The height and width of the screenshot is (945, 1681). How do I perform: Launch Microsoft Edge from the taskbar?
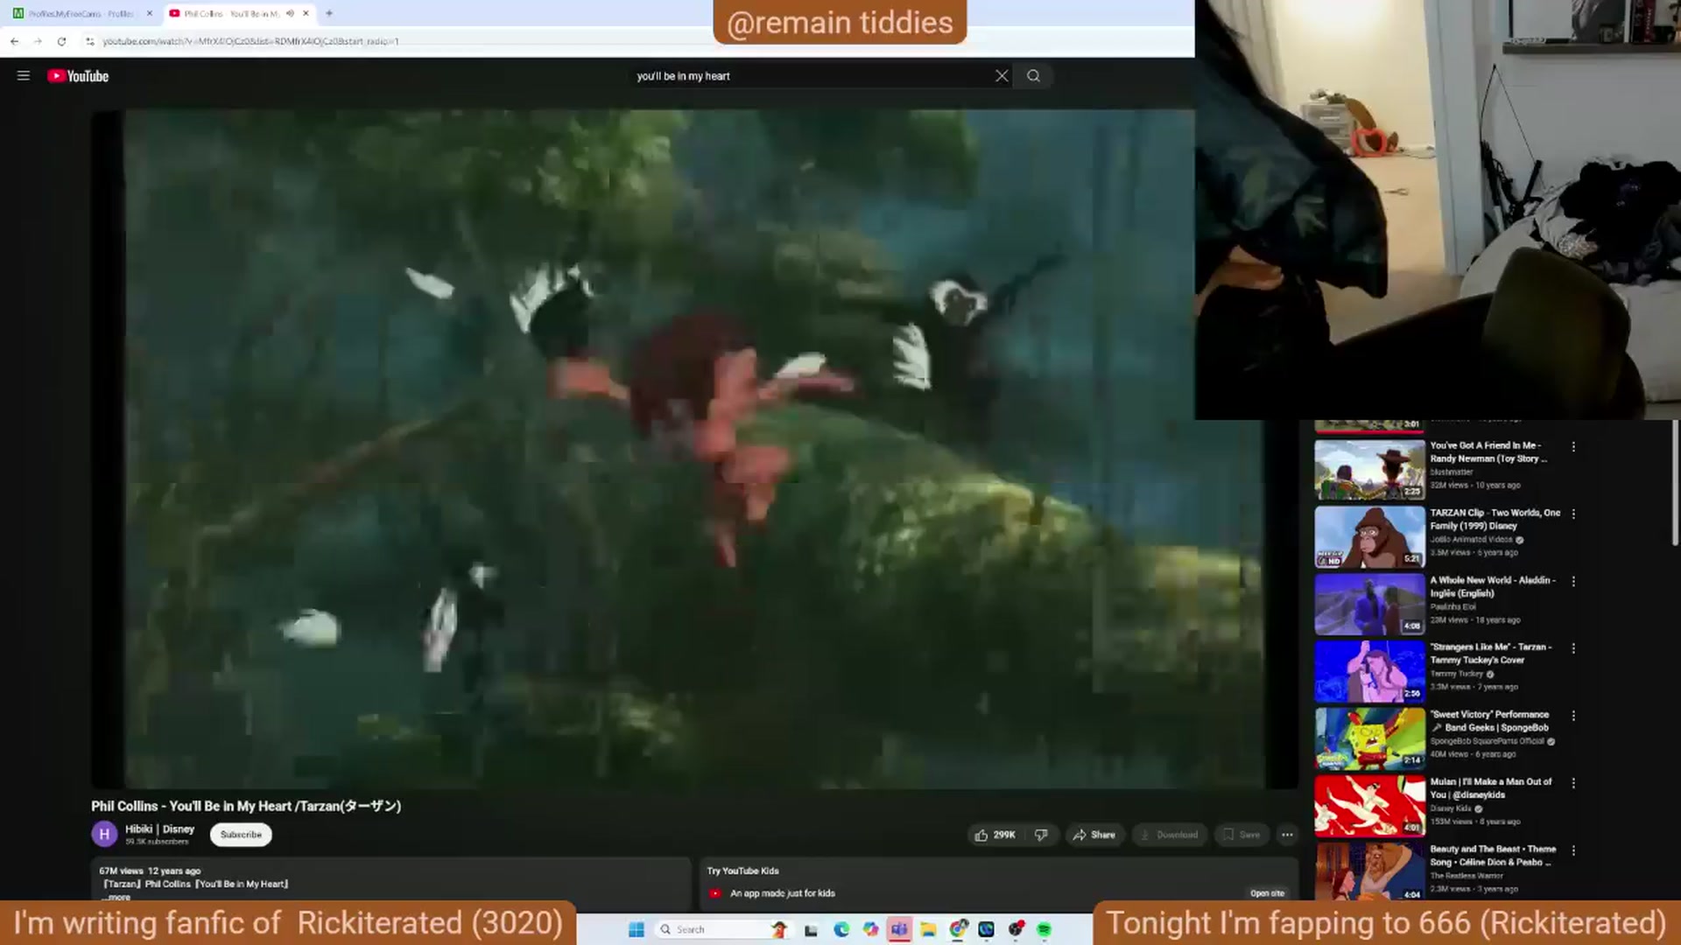coord(840,929)
